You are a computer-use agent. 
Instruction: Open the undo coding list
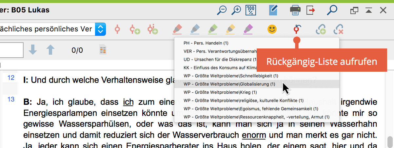point(297,29)
